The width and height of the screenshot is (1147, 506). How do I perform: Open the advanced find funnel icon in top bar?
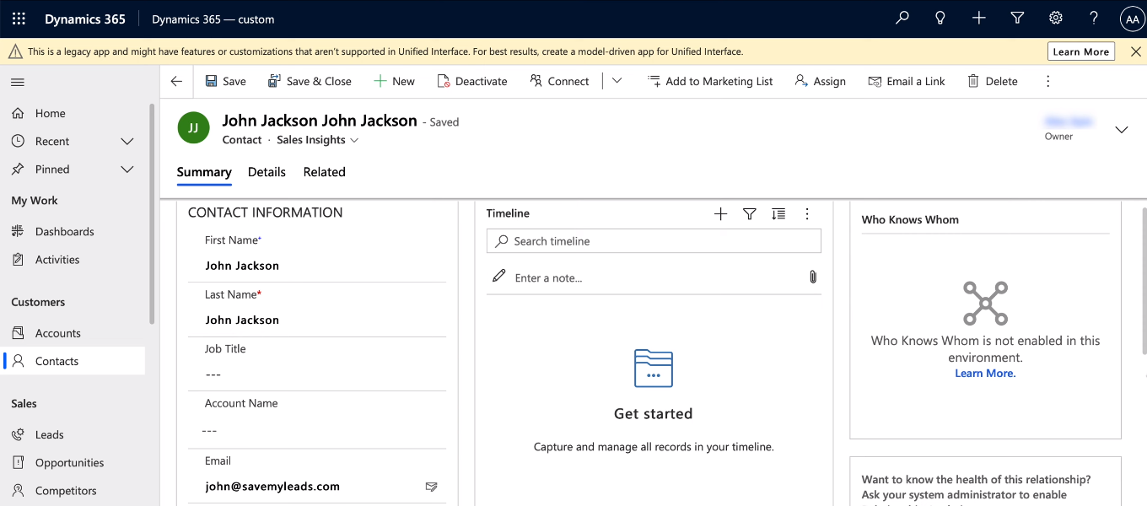point(1017,18)
